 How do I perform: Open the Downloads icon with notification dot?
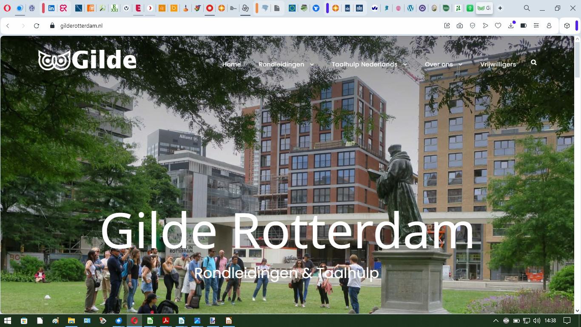(511, 26)
